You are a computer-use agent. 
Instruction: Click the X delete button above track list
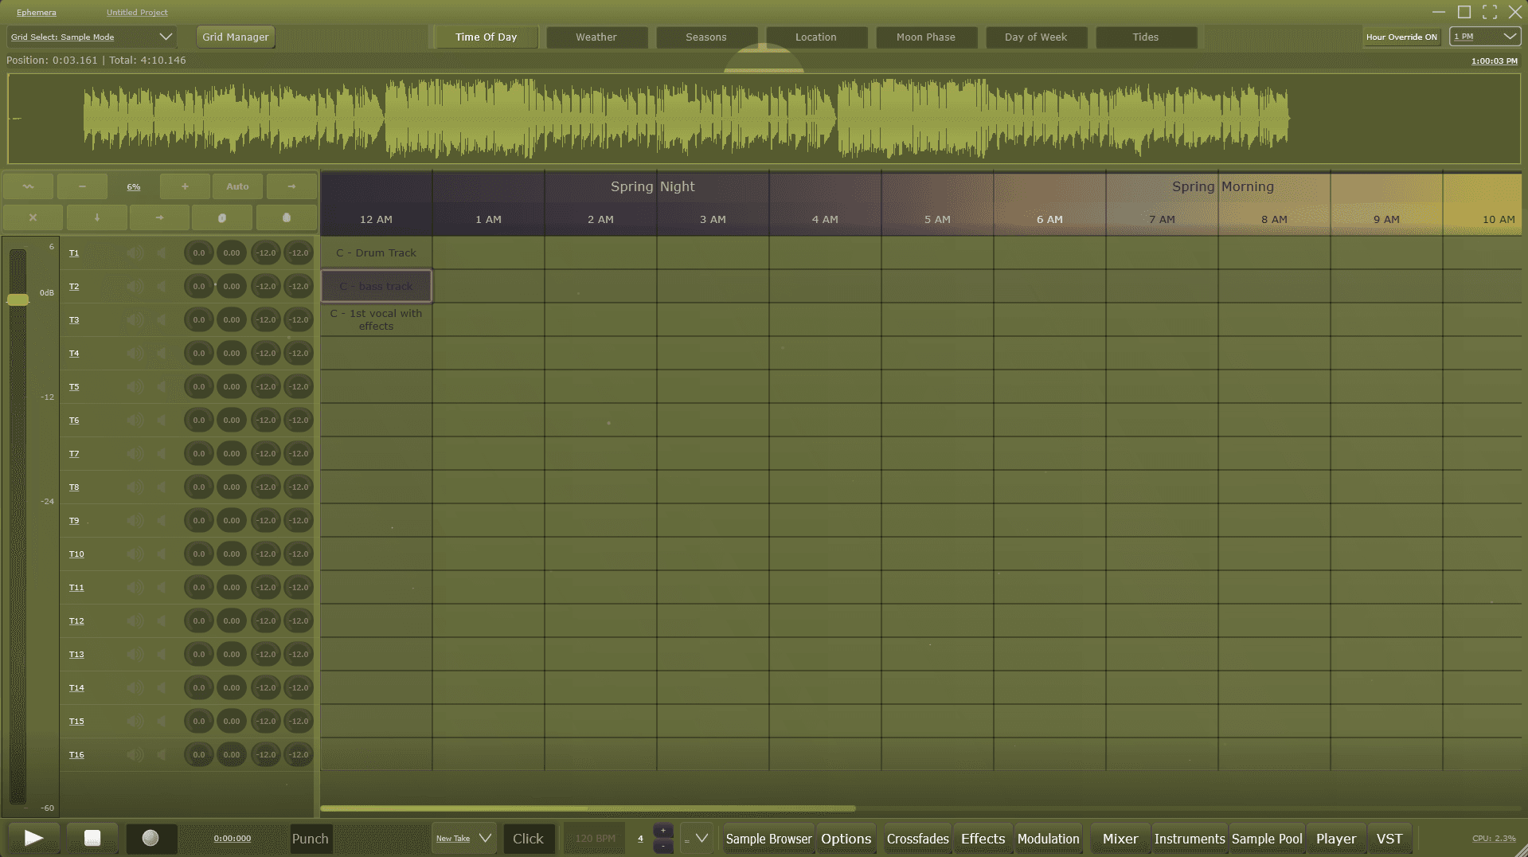(33, 217)
